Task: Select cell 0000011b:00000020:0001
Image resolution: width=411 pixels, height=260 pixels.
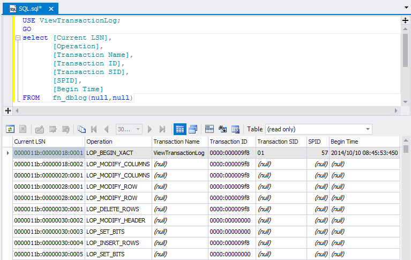Action: (48, 175)
